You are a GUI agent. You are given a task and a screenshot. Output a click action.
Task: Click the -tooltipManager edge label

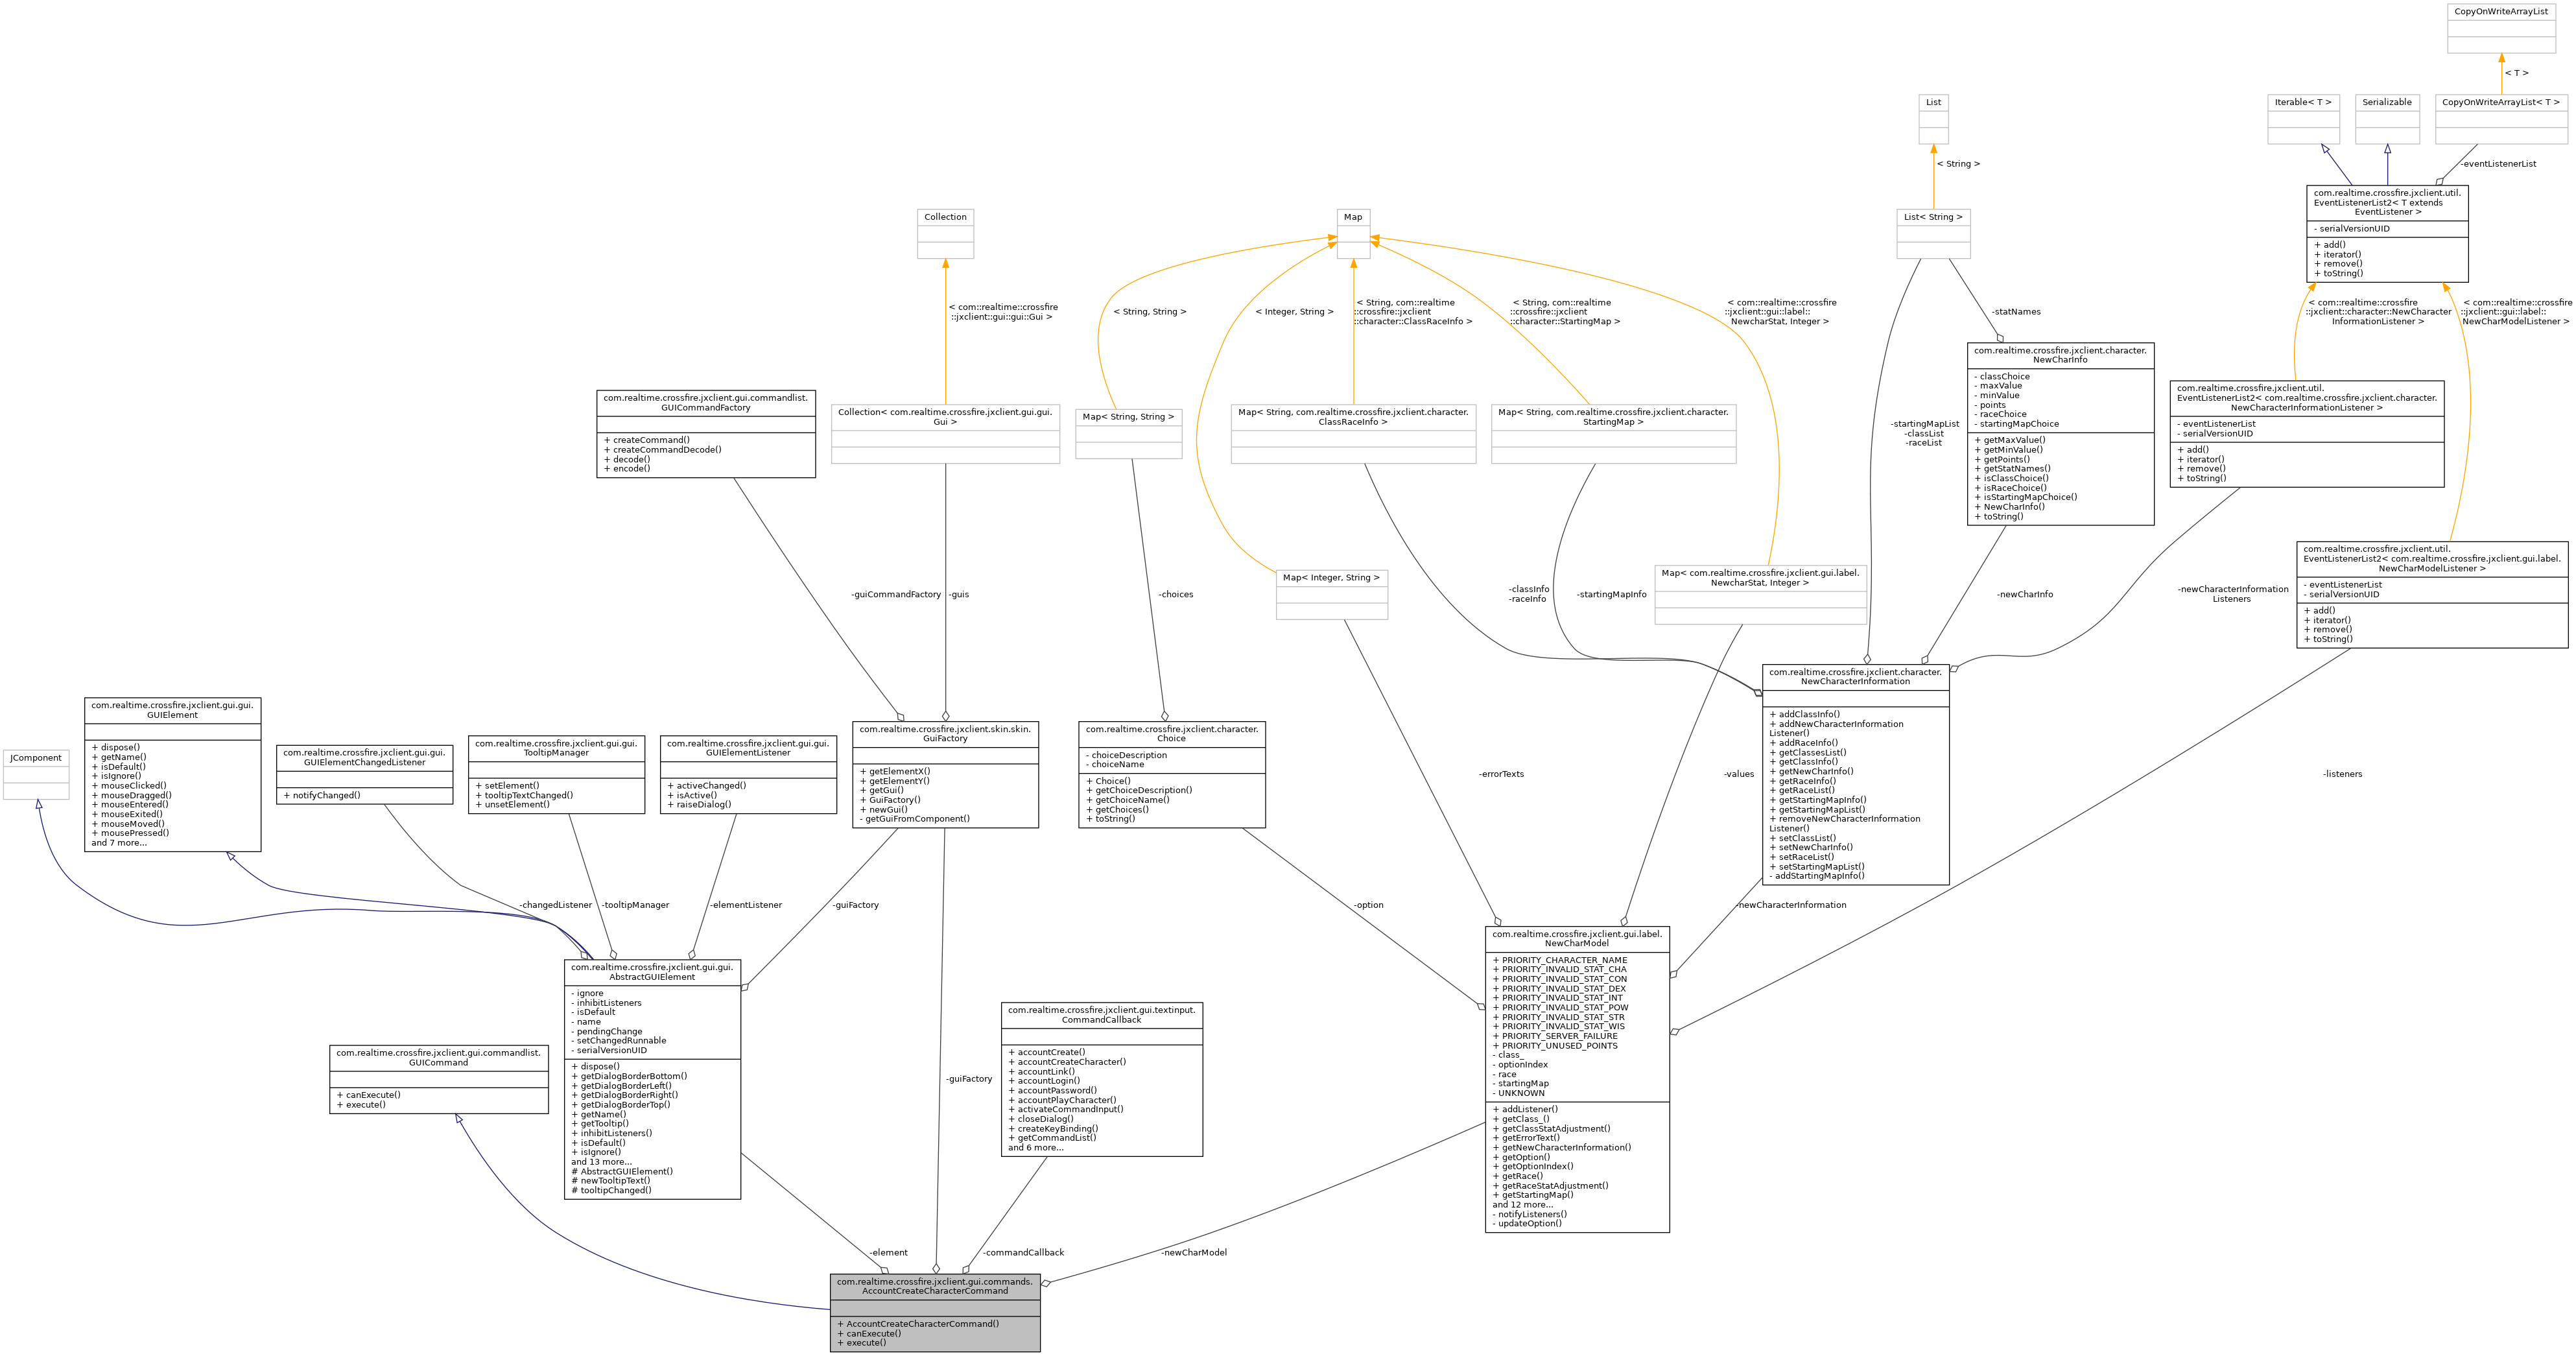tap(636, 905)
